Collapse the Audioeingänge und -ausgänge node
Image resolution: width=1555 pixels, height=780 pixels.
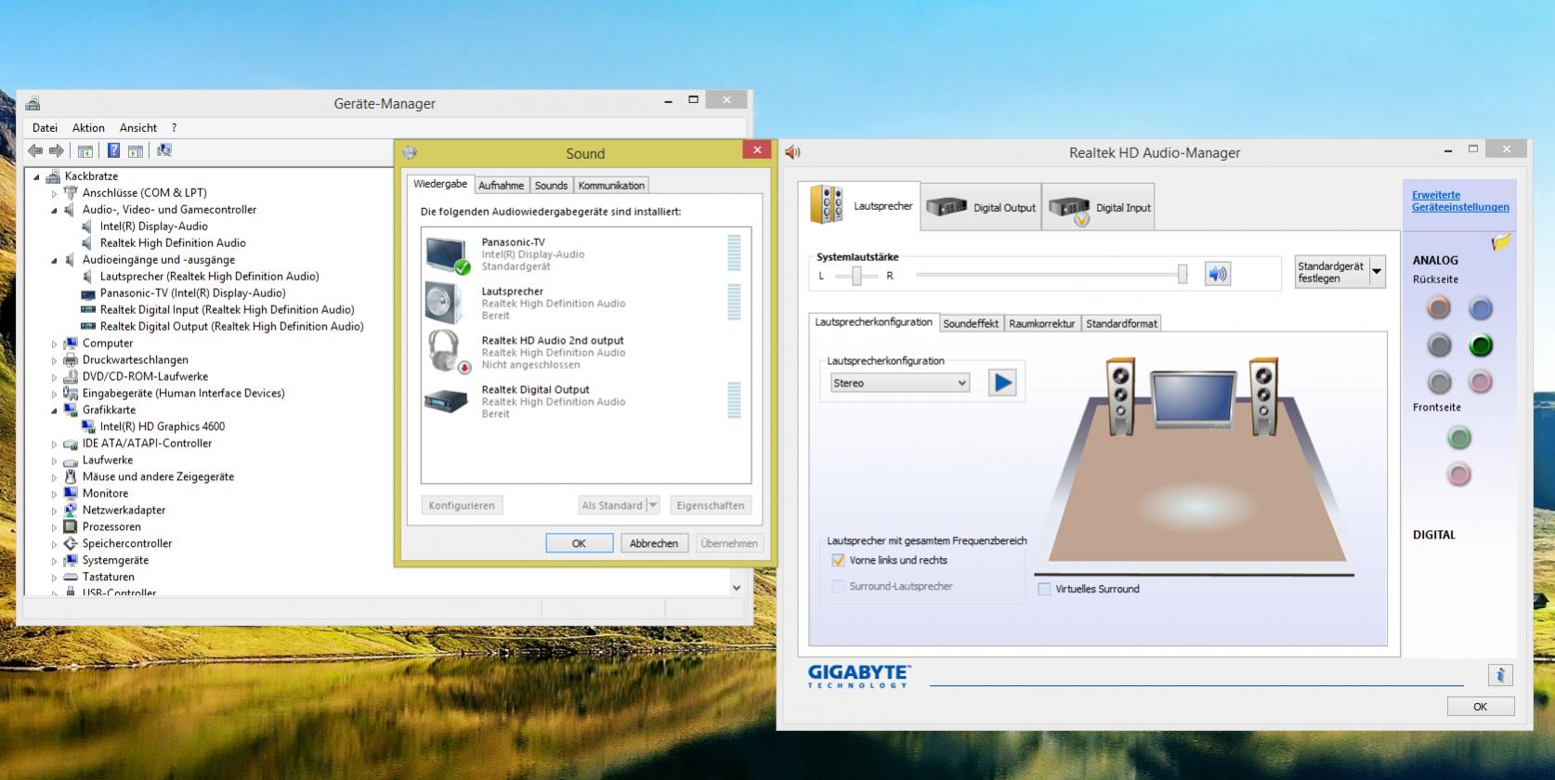[x=54, y=260]
